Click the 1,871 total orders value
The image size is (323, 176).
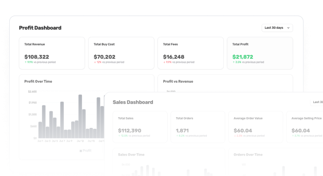(x=182, y=131)
